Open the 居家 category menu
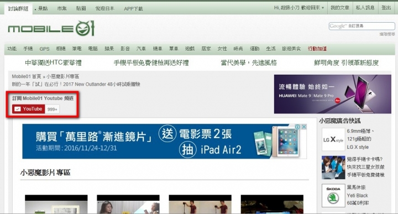Viewport: 398px width, 214px height. (206, 49)
